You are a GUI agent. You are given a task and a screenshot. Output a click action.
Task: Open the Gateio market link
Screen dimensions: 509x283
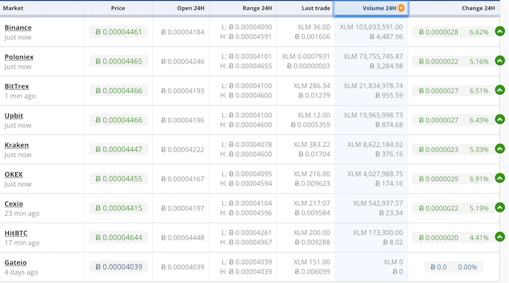point(15,263)
